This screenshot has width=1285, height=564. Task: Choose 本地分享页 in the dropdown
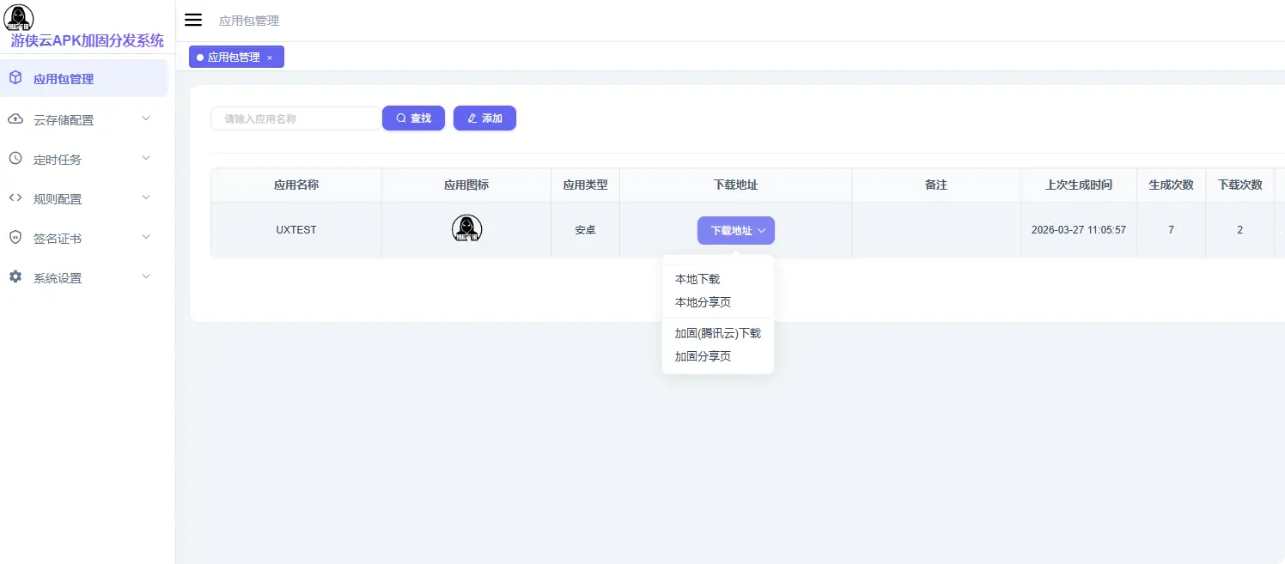(x=703, y=302)
